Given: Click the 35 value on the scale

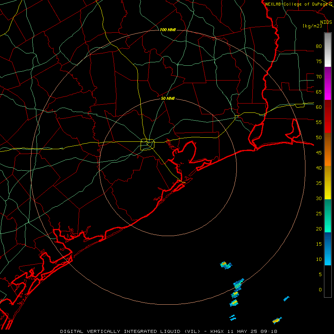Looking at the screenshot, I should 319,183.
